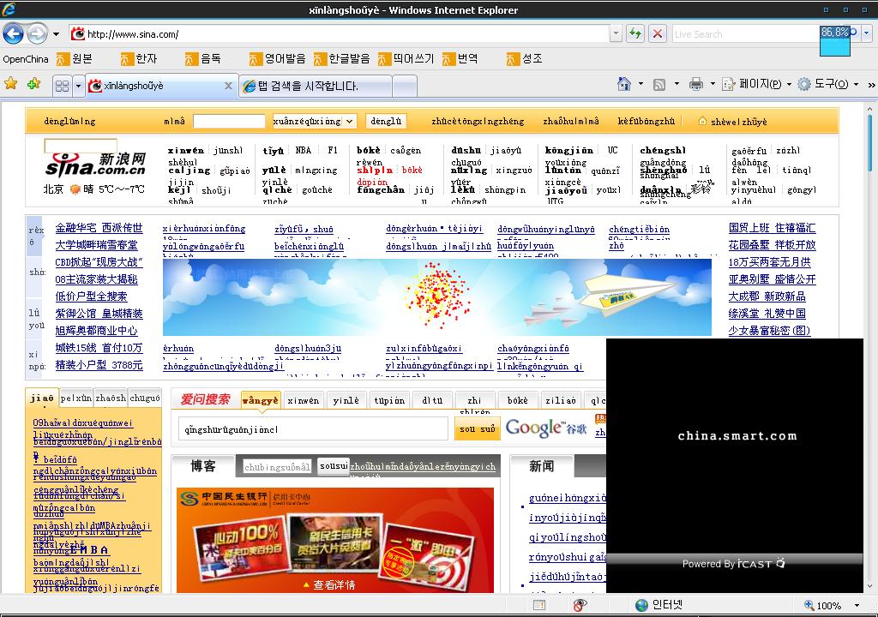Expand the Home button dropdown arrow
Viewport: 878px width, 617px height.
(640, 84)
